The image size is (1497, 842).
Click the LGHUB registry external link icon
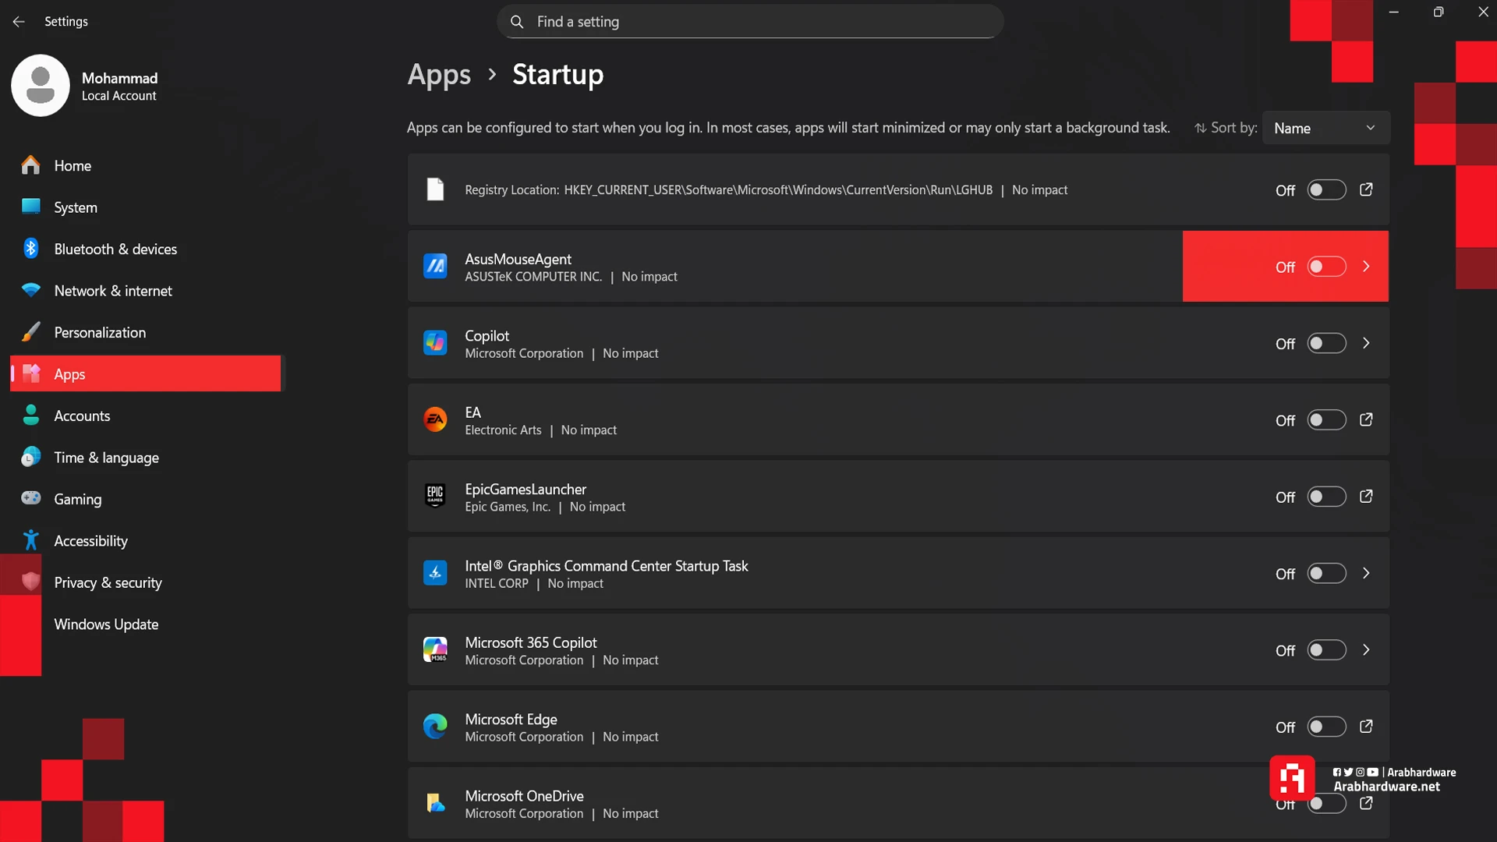click(x=1366, y=190)
